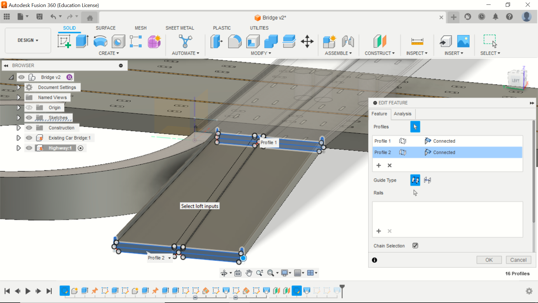Select the Fillet tool in Modify
This screenshot has height=303, width=538.
pos(235,41)
